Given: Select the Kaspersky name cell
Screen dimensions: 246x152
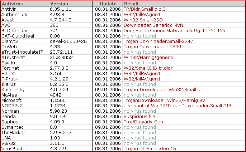Looking at the screenshot, I should point(13,89).
